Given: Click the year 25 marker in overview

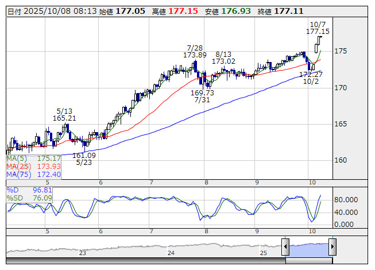Looking at the screenshot, I should 264,253.
